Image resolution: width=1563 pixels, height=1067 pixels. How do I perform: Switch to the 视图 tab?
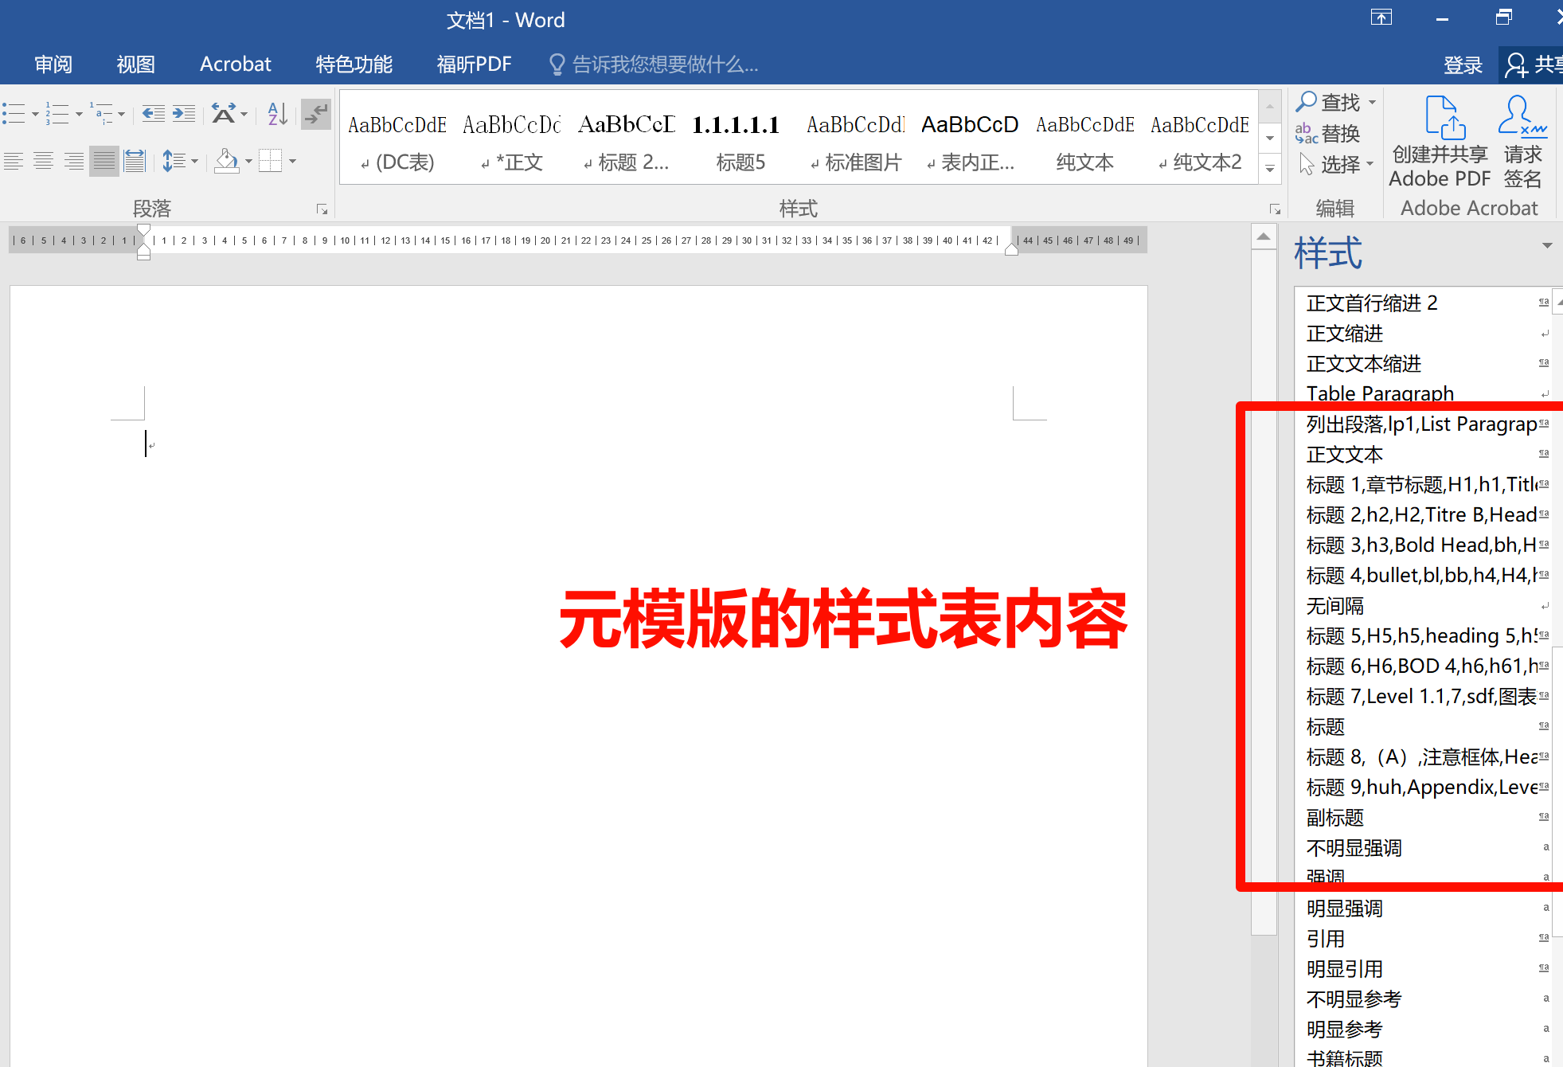tap(135, 64)
